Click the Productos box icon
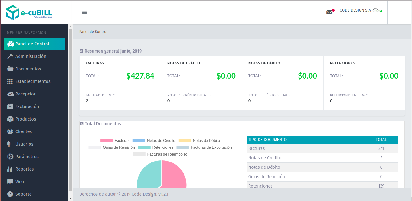The image size is (412, 201). tap(10, 119)
